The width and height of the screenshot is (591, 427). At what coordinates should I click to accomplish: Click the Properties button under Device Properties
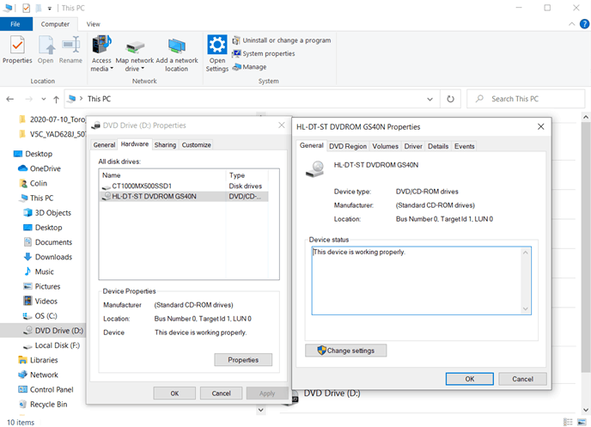[243, 360]
